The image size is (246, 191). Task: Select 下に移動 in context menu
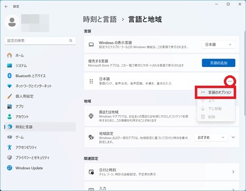coord(216,109)
